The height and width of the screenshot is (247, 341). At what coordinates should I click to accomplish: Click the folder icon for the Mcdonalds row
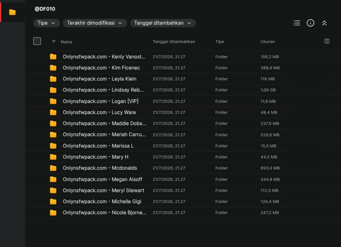tap(53, 168)
